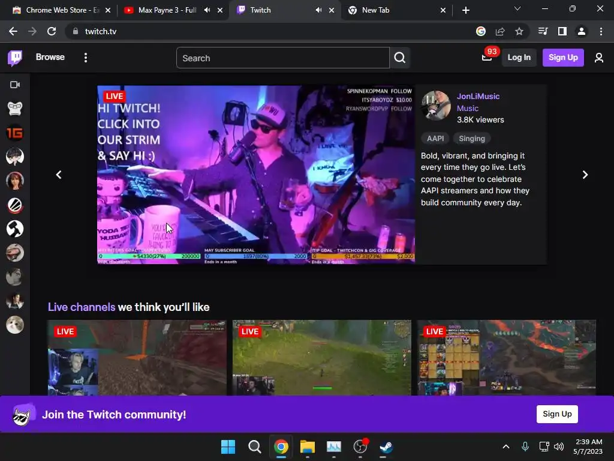Click the Live channels heading link
This screenshot has width=614, height=461.
[82, 307]
